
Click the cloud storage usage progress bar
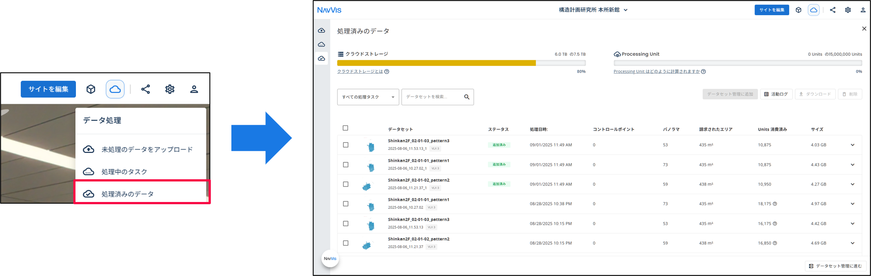click(461, 63)
